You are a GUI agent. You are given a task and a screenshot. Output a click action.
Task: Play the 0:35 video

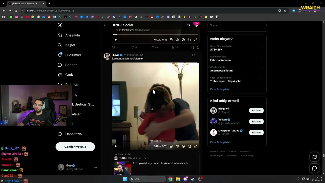[x=116, y=40]
